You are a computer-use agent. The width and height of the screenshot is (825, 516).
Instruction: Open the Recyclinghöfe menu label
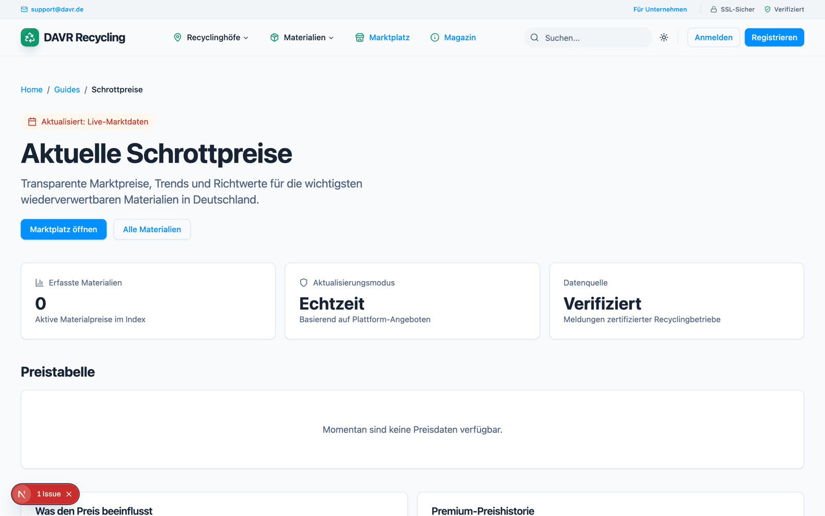click(x=213, y=37)
